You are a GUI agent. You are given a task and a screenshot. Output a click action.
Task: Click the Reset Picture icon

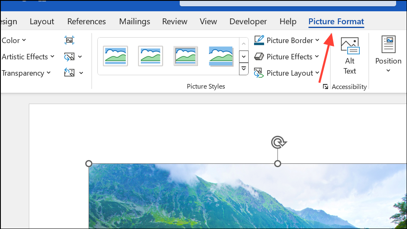[x=69, y=73]
